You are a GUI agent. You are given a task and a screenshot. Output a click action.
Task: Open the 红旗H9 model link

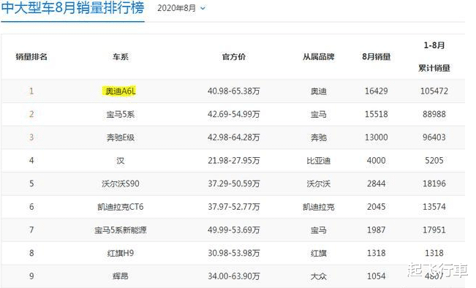point(121,253)
